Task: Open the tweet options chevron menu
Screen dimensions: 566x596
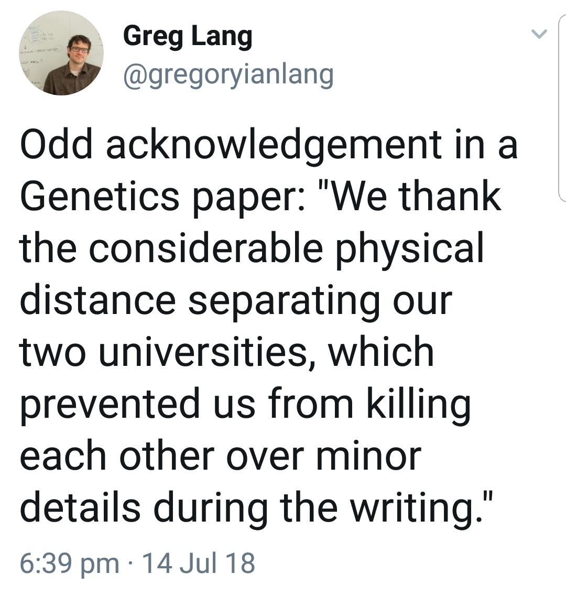Action: tap(539, 35)
